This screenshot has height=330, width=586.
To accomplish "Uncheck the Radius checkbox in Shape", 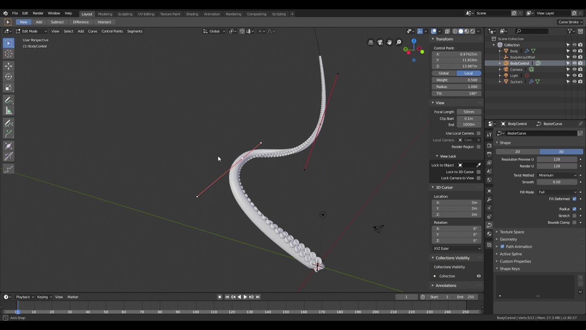I will pos(575,209).
